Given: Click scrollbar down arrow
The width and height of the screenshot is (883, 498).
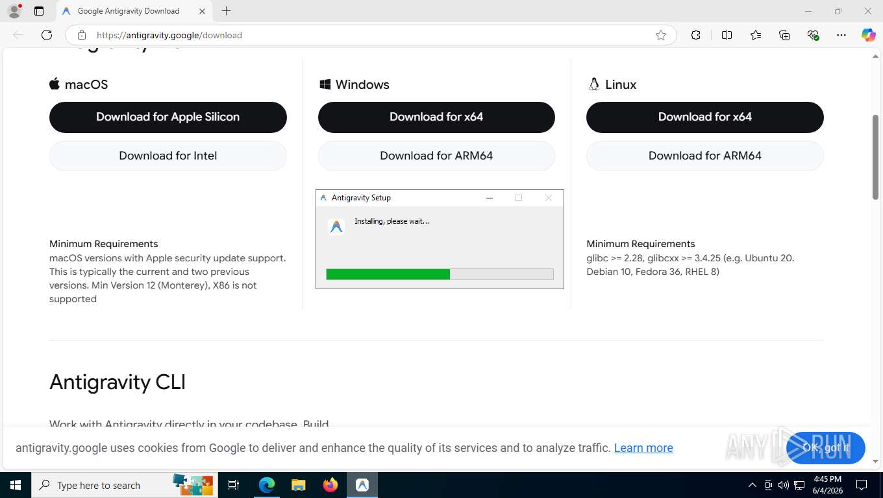Looking at the screenshot, I should (876, 462).
